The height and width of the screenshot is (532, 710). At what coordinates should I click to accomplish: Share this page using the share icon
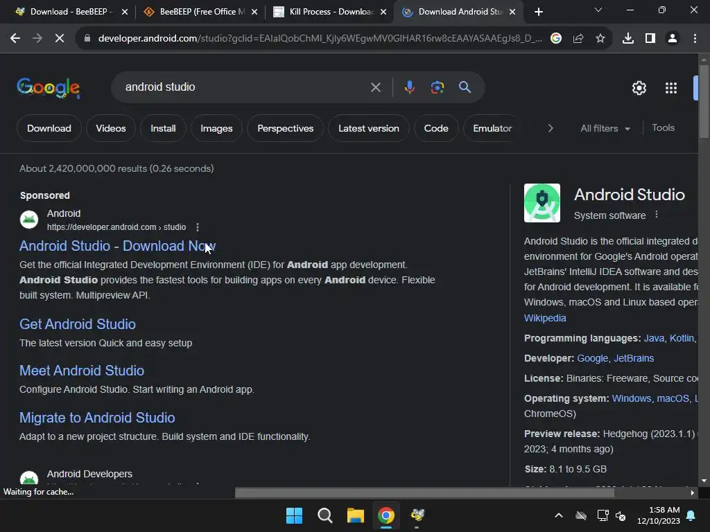pos(578,39)
